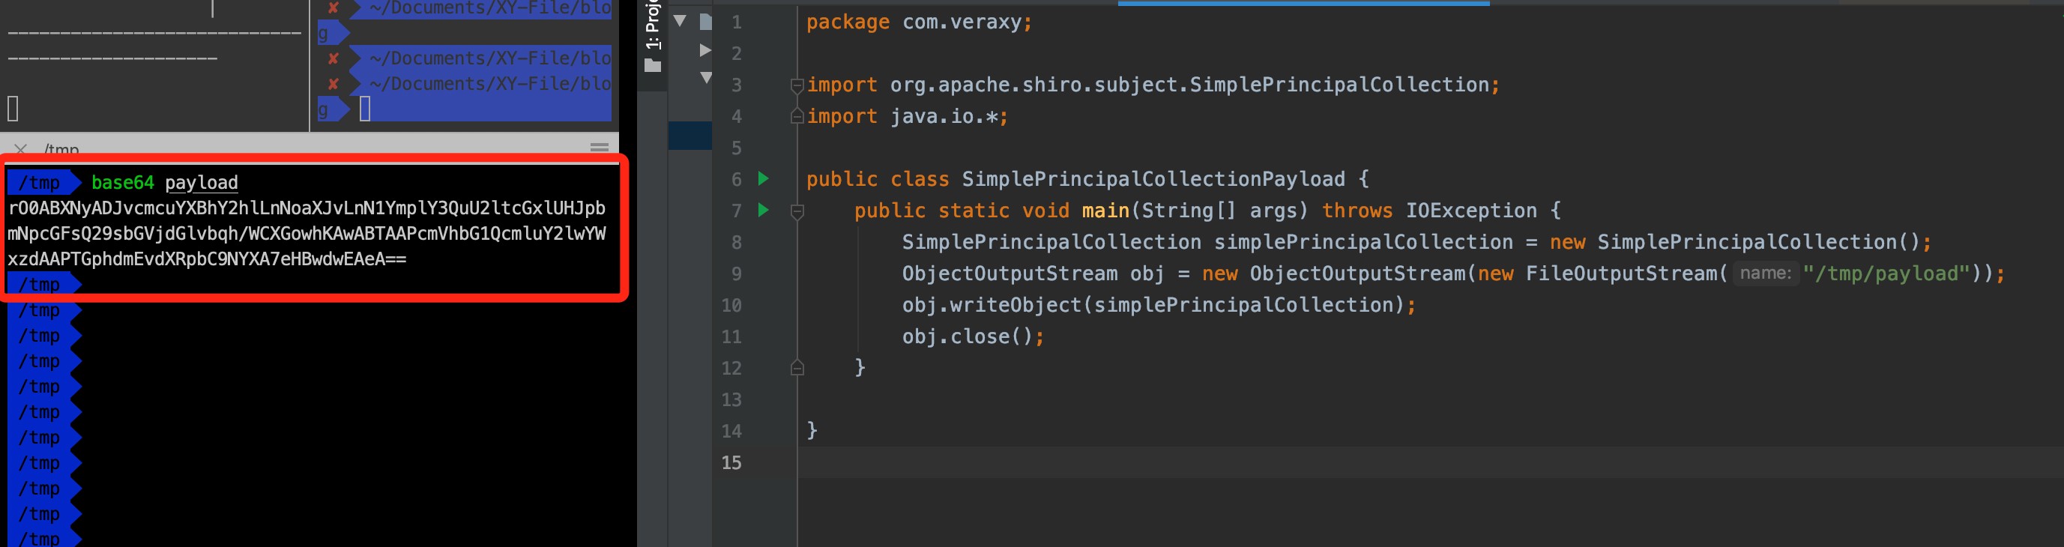Expand the collapsed node in project tree

pos(705,50)
